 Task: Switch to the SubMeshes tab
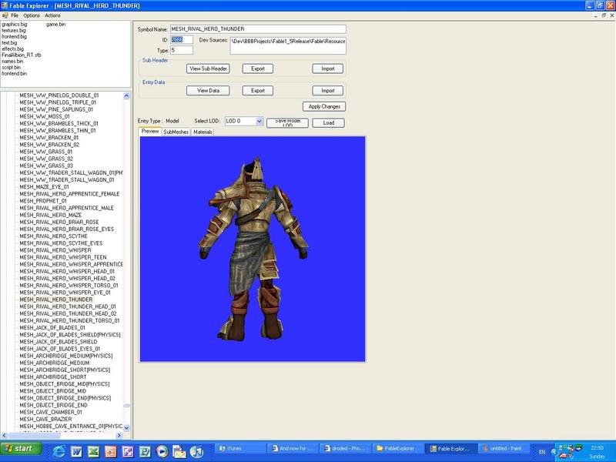coord(176,132)
